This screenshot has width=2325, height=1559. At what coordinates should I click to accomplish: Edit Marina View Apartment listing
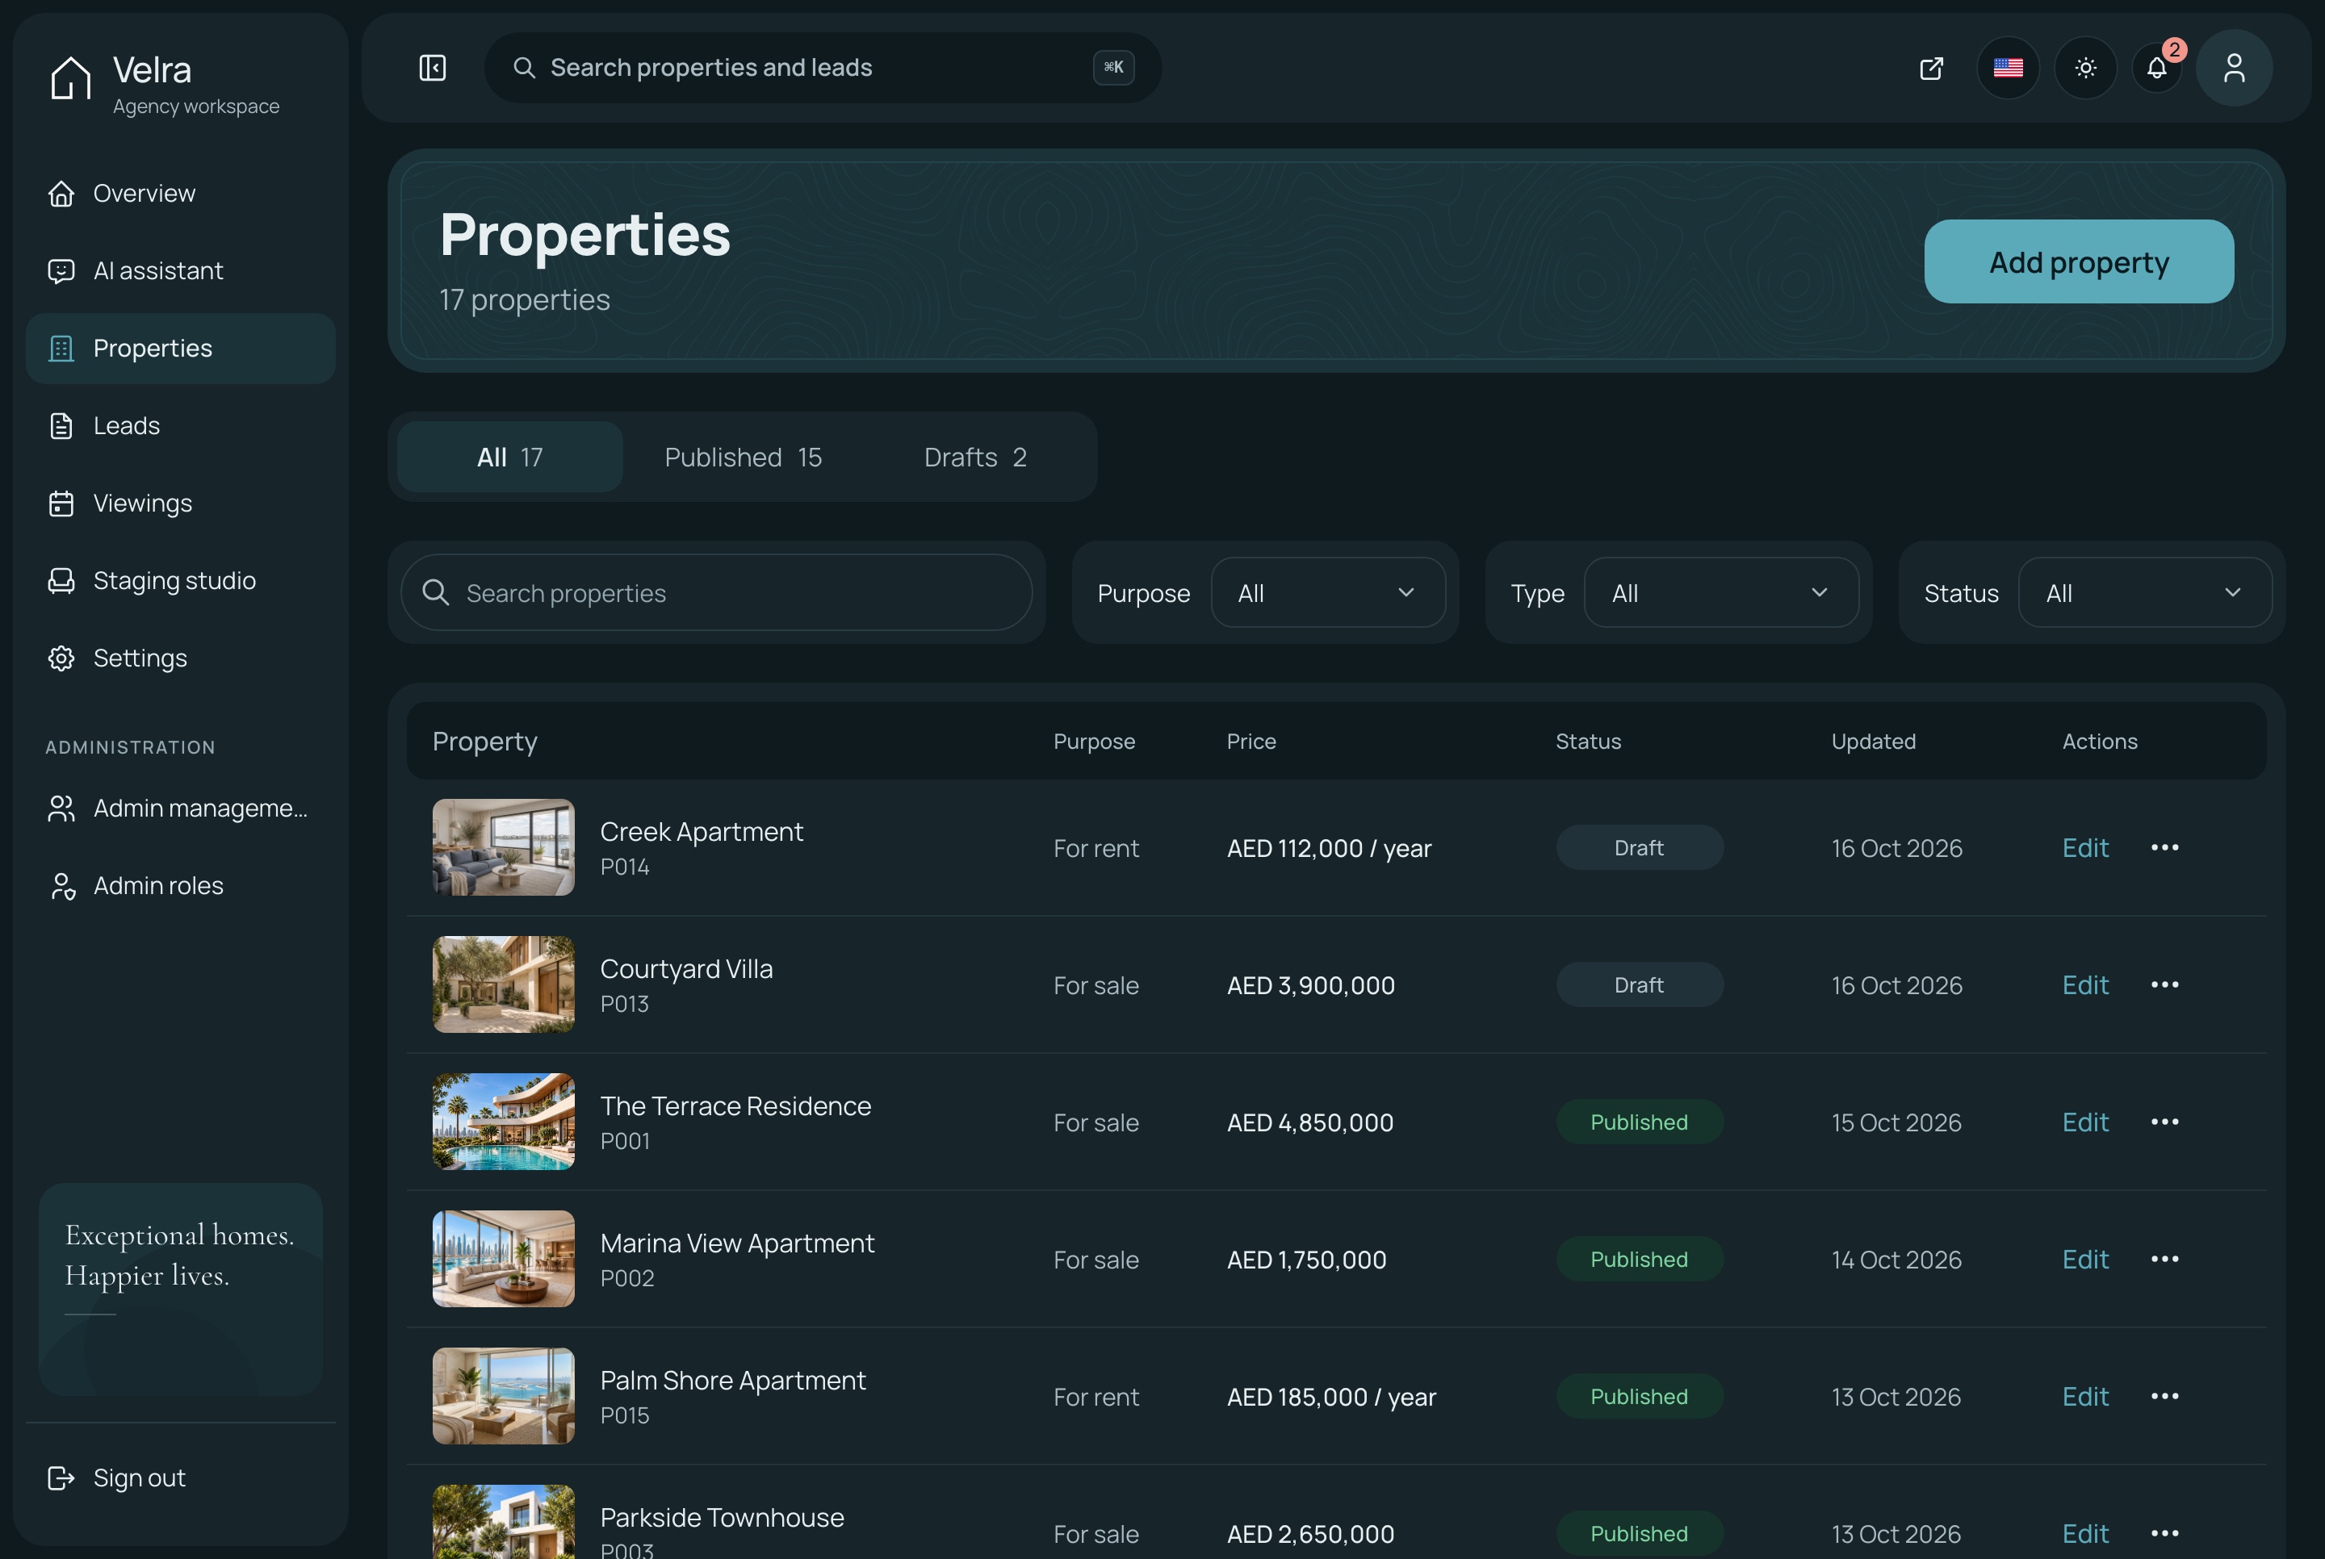(x=2084, y=1260)
